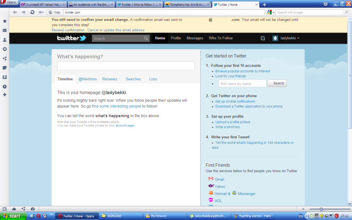Viewport: 352px width, 220px height.
Task: Click find some interesting people link
Action: click(117, 106)
